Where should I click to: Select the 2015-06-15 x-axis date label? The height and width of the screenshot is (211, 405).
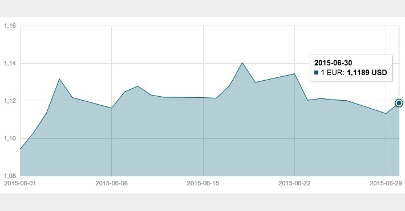[203, 183]
